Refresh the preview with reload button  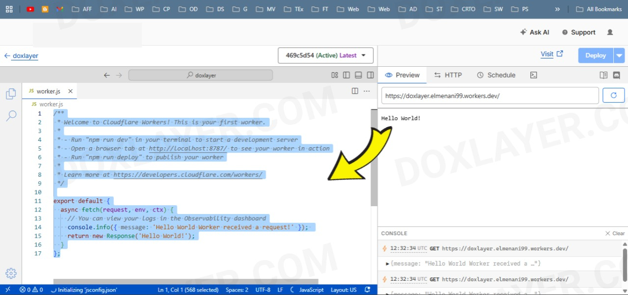(613, 95)
